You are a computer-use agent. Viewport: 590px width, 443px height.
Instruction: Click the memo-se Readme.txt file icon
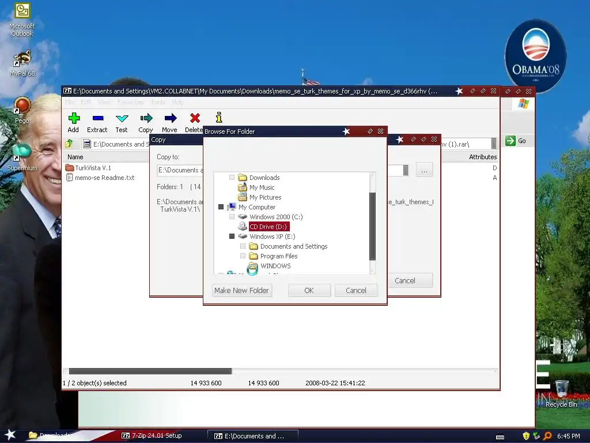click(x=69, y=178)
